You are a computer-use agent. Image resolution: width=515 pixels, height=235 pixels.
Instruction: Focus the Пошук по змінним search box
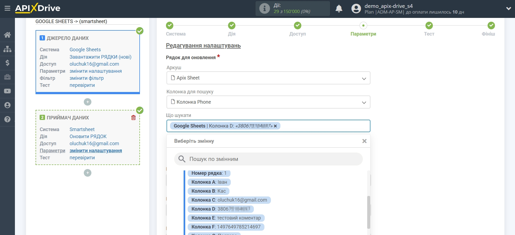[268, 159]
